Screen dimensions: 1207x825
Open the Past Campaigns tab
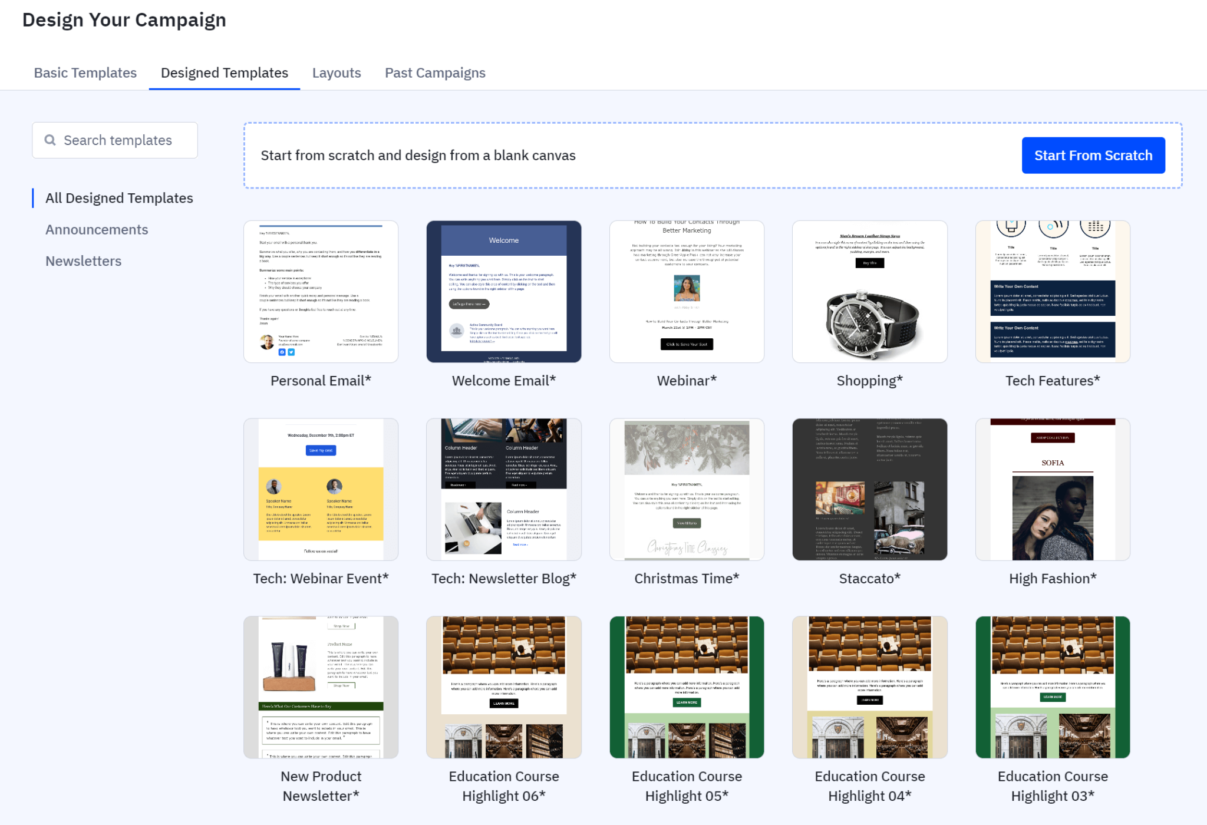tap(435, 73)
